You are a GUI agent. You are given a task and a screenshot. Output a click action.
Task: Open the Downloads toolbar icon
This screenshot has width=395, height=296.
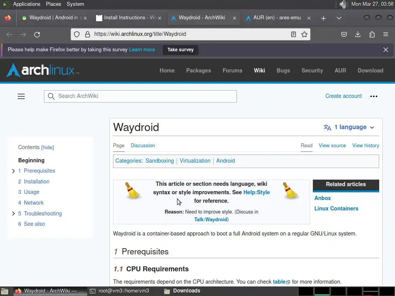click(x=358, y=34)
